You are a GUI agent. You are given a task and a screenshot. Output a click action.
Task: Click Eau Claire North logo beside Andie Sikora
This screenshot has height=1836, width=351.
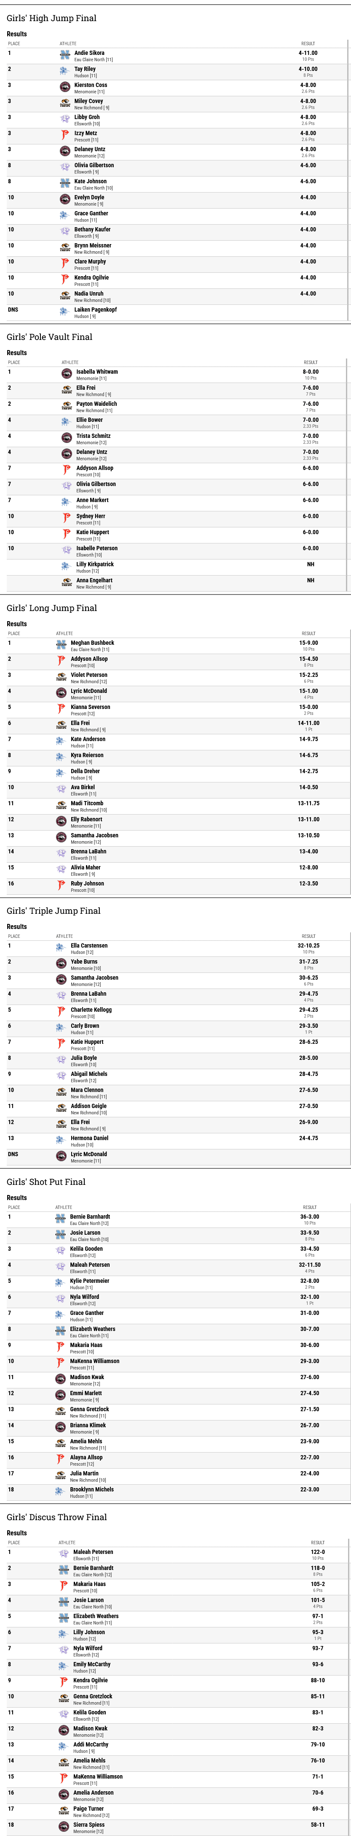[x=64, y=55]
